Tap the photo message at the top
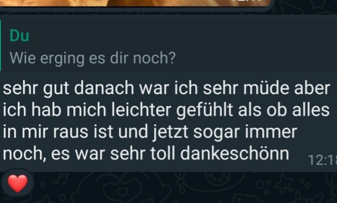This screenshot has height=203, width=337. point(135,3)
